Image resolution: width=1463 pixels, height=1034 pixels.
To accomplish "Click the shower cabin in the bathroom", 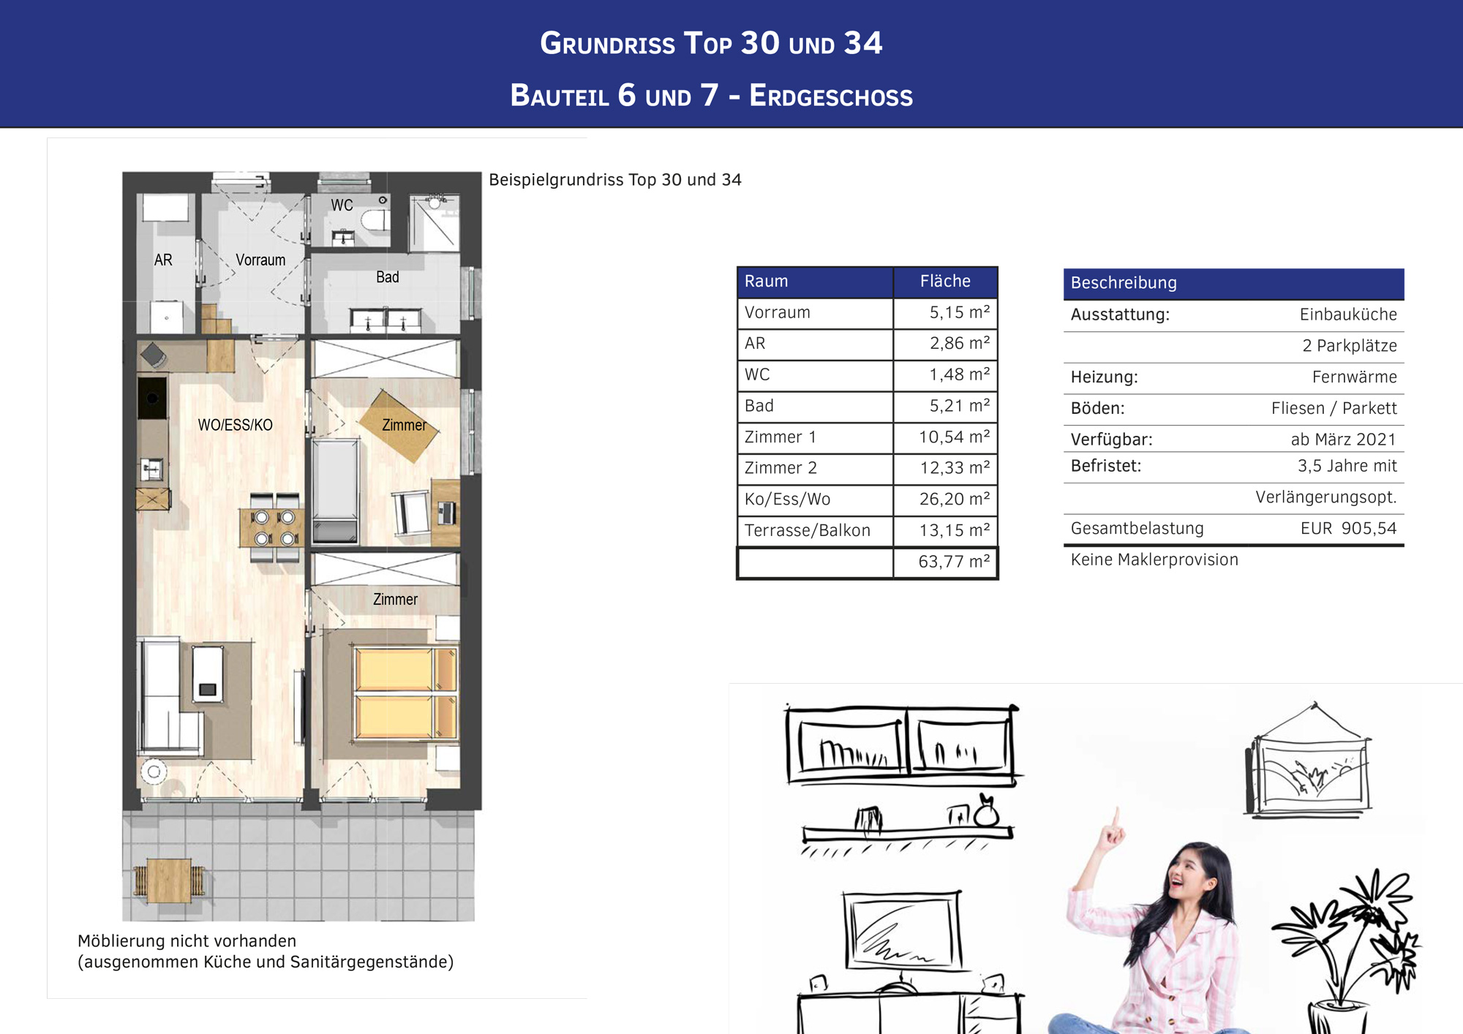I will pos(435,222).
